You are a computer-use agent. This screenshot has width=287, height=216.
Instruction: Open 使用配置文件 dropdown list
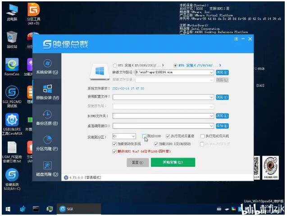pyautogui.click(x=211, y=97)
